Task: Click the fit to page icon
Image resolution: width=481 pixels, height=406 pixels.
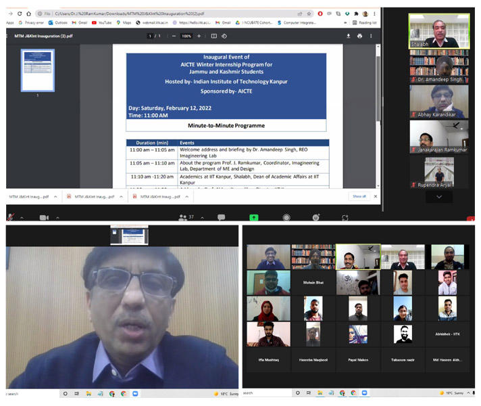Action: click(x=214, y=36)
